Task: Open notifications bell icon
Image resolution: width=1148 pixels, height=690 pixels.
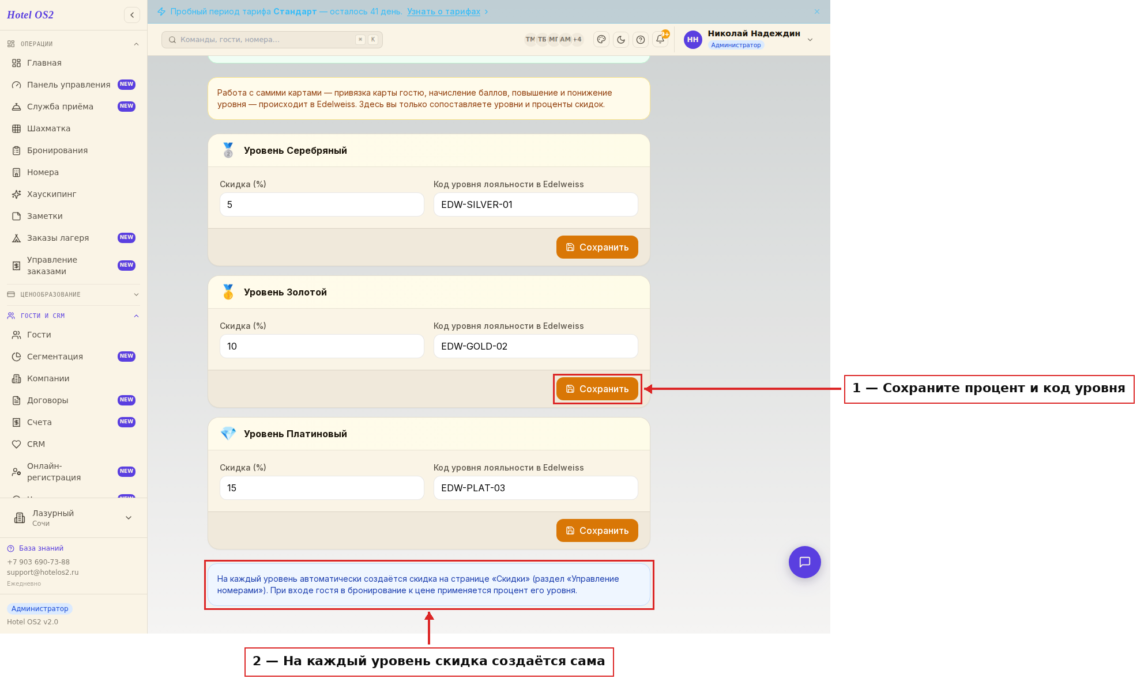Action: [x=660, y=40]
